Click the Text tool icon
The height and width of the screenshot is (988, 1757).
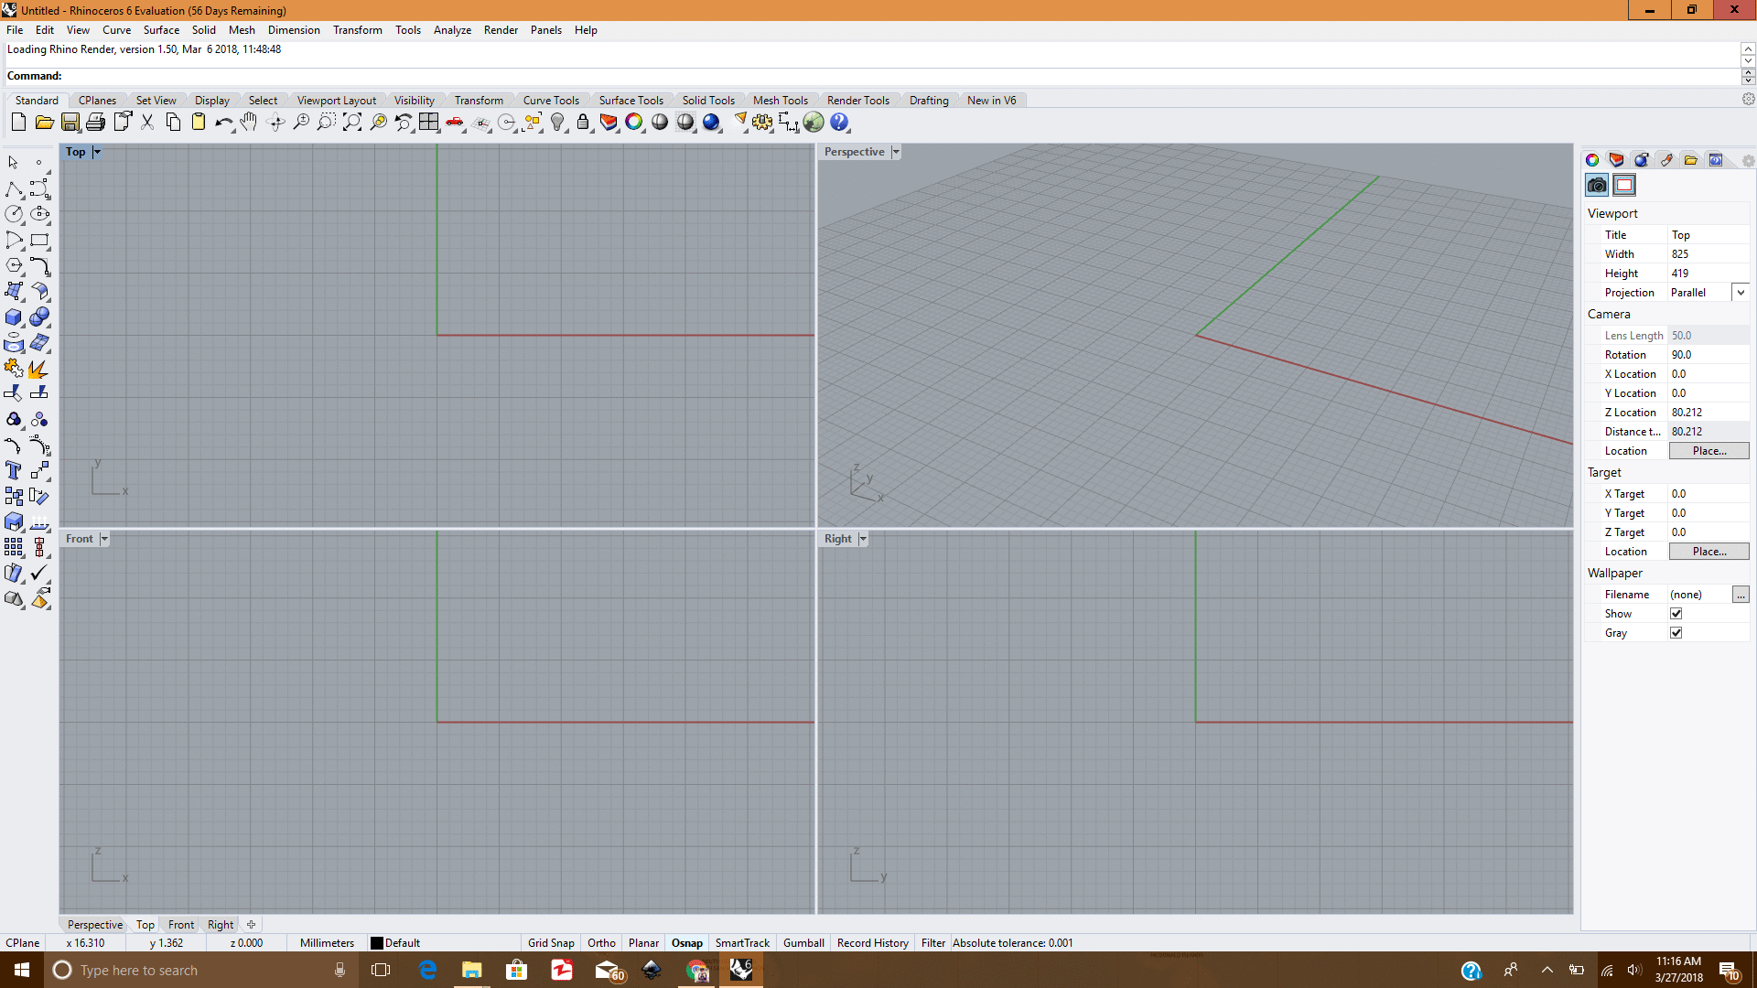pyautogui.click(x=14, y=471)
